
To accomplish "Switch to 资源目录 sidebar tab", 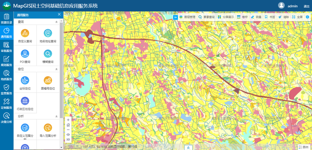I will click(7, 19).
